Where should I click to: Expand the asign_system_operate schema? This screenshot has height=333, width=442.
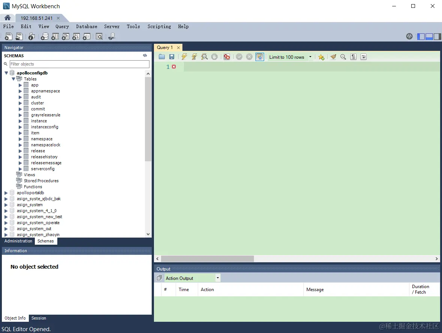6,223
